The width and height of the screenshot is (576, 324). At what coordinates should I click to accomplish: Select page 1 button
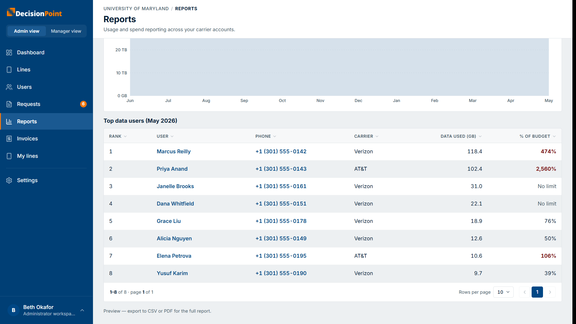point(537,292)
